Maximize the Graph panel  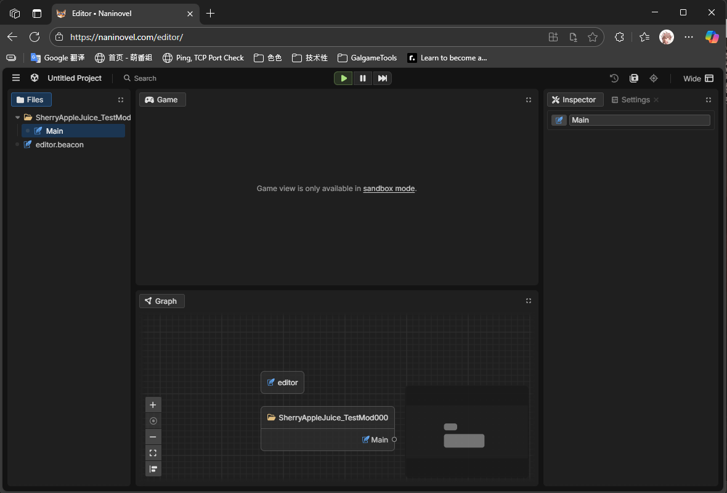click(529, 301)
